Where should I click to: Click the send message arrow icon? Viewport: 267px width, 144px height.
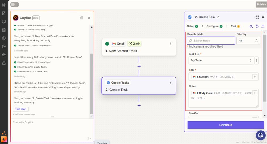(x=89, y=138)
